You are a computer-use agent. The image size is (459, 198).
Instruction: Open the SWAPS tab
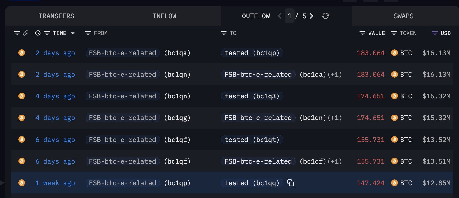pyautogui.click(x=403, y=16)
